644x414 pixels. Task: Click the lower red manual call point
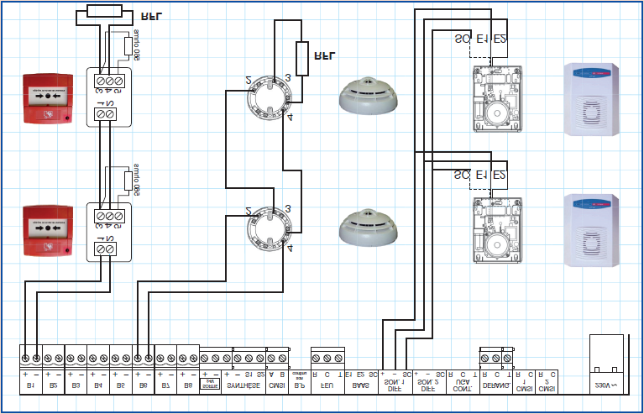pyautogui.click(x=48, y=230)
